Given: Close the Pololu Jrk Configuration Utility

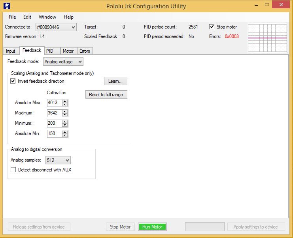Looking at the screenshot, I should 281,4.
